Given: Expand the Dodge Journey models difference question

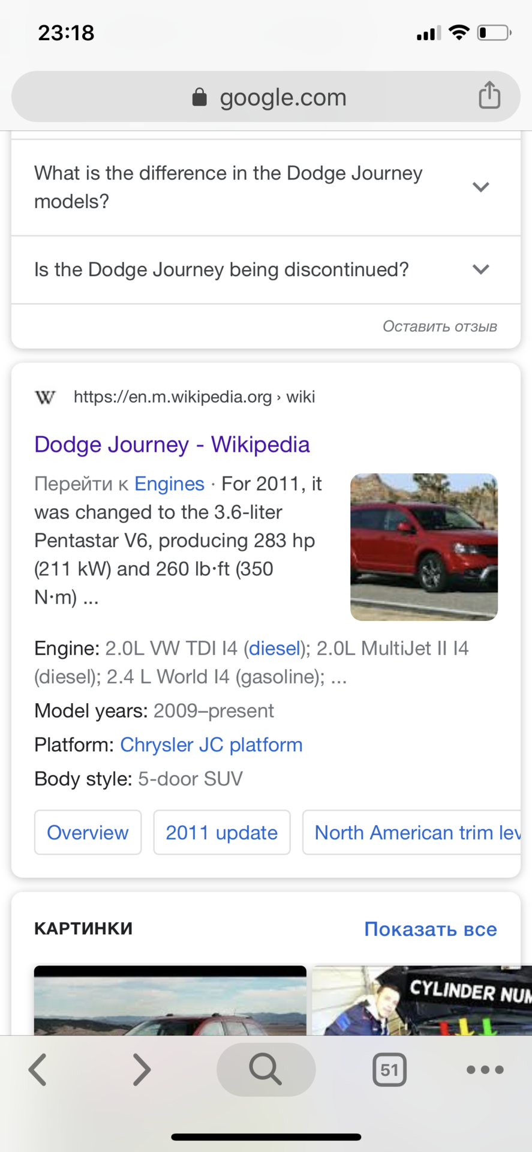Looking at the screenshot, I should [266, 187].
